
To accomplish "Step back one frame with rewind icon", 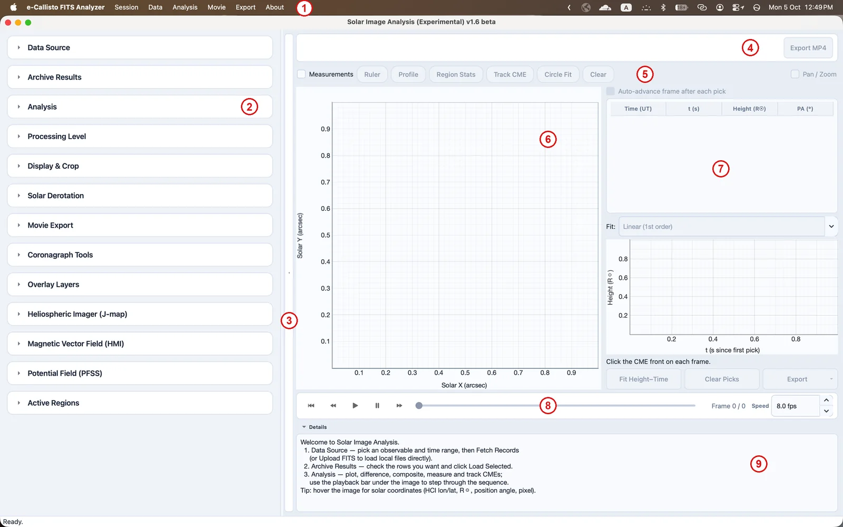I will 333,406.
